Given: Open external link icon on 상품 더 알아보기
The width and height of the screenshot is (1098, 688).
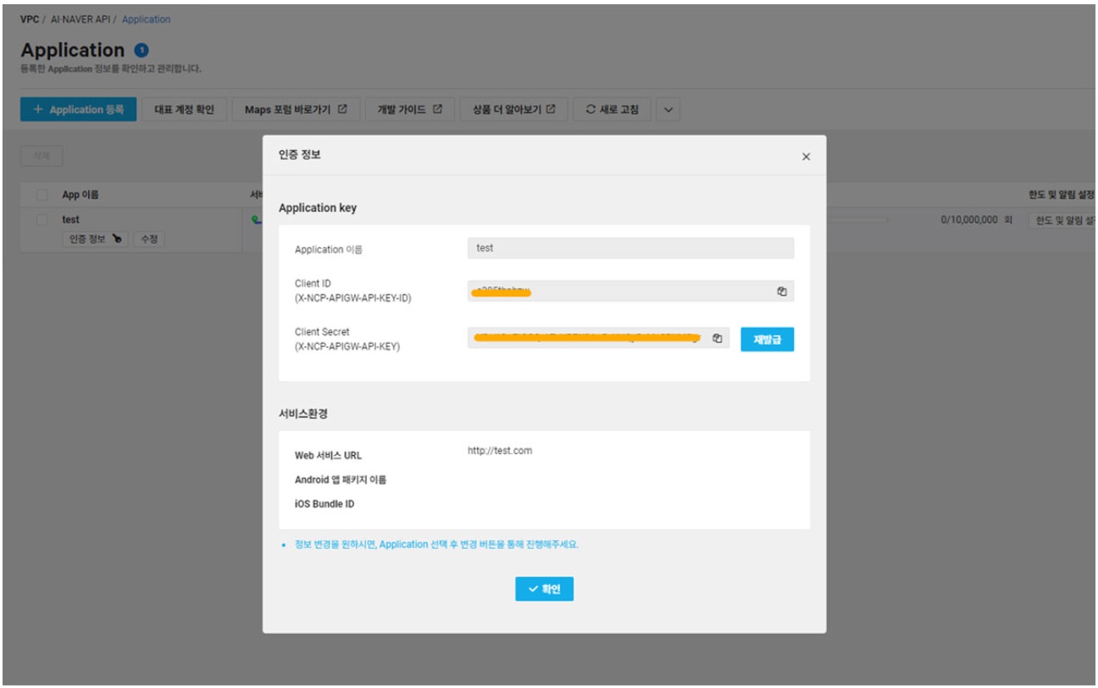Looking at the screenshot, I should click(551, 109).
